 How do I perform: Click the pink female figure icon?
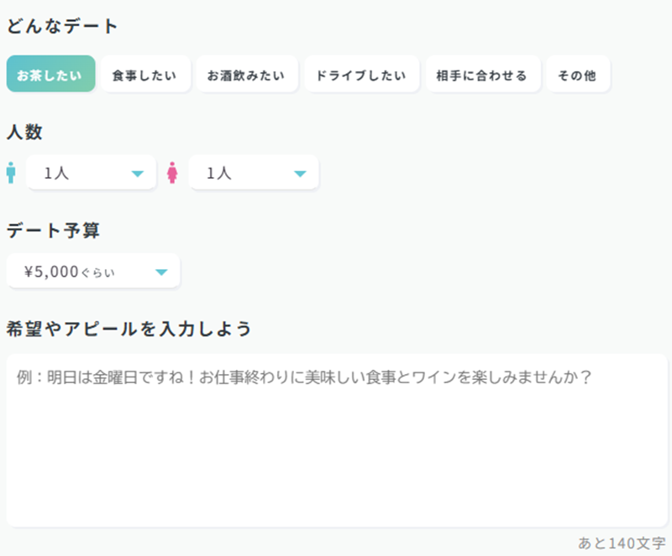click(x=172, y=173)
